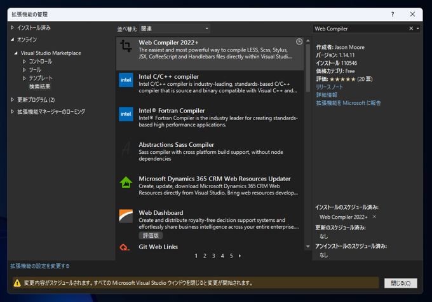The image size is (432, 302).
Task: Select the Intel C/C++ compiler result title
Action: [x=168, y=77]
